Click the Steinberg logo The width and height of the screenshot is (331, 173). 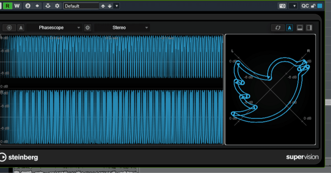click(19, 157)
